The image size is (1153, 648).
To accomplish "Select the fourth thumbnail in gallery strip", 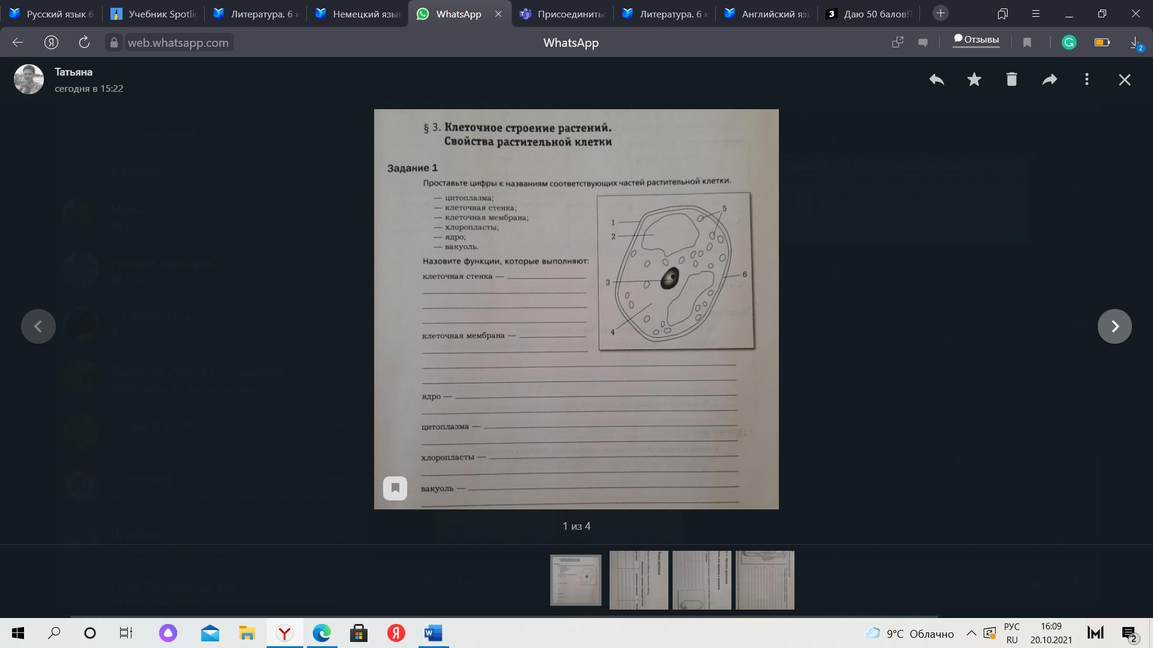I will (764, 580).
